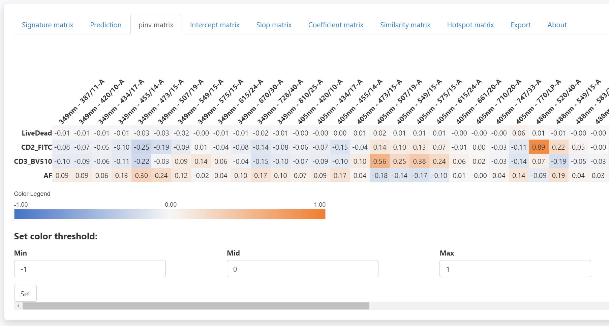Click the Max threshold input field
Image resolution: width=609 pixels, height=326 pixels.
[515, 269]
